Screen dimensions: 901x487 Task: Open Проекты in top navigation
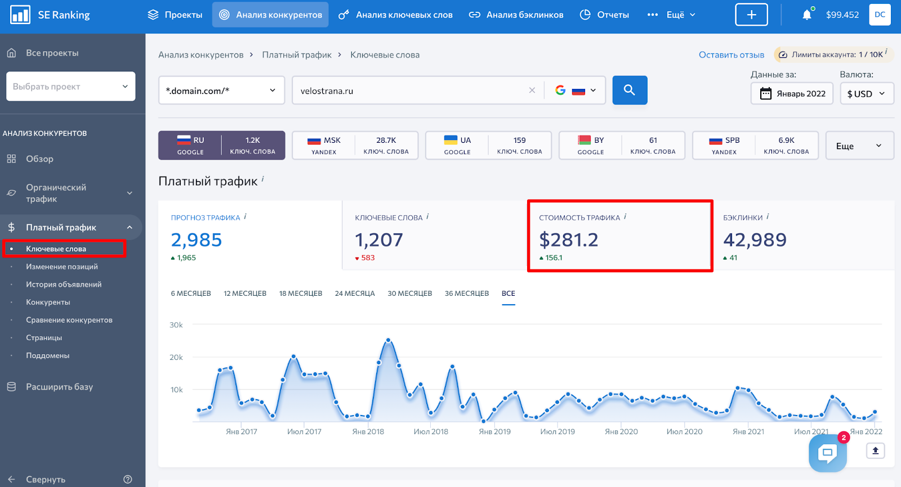pos(175,15)
